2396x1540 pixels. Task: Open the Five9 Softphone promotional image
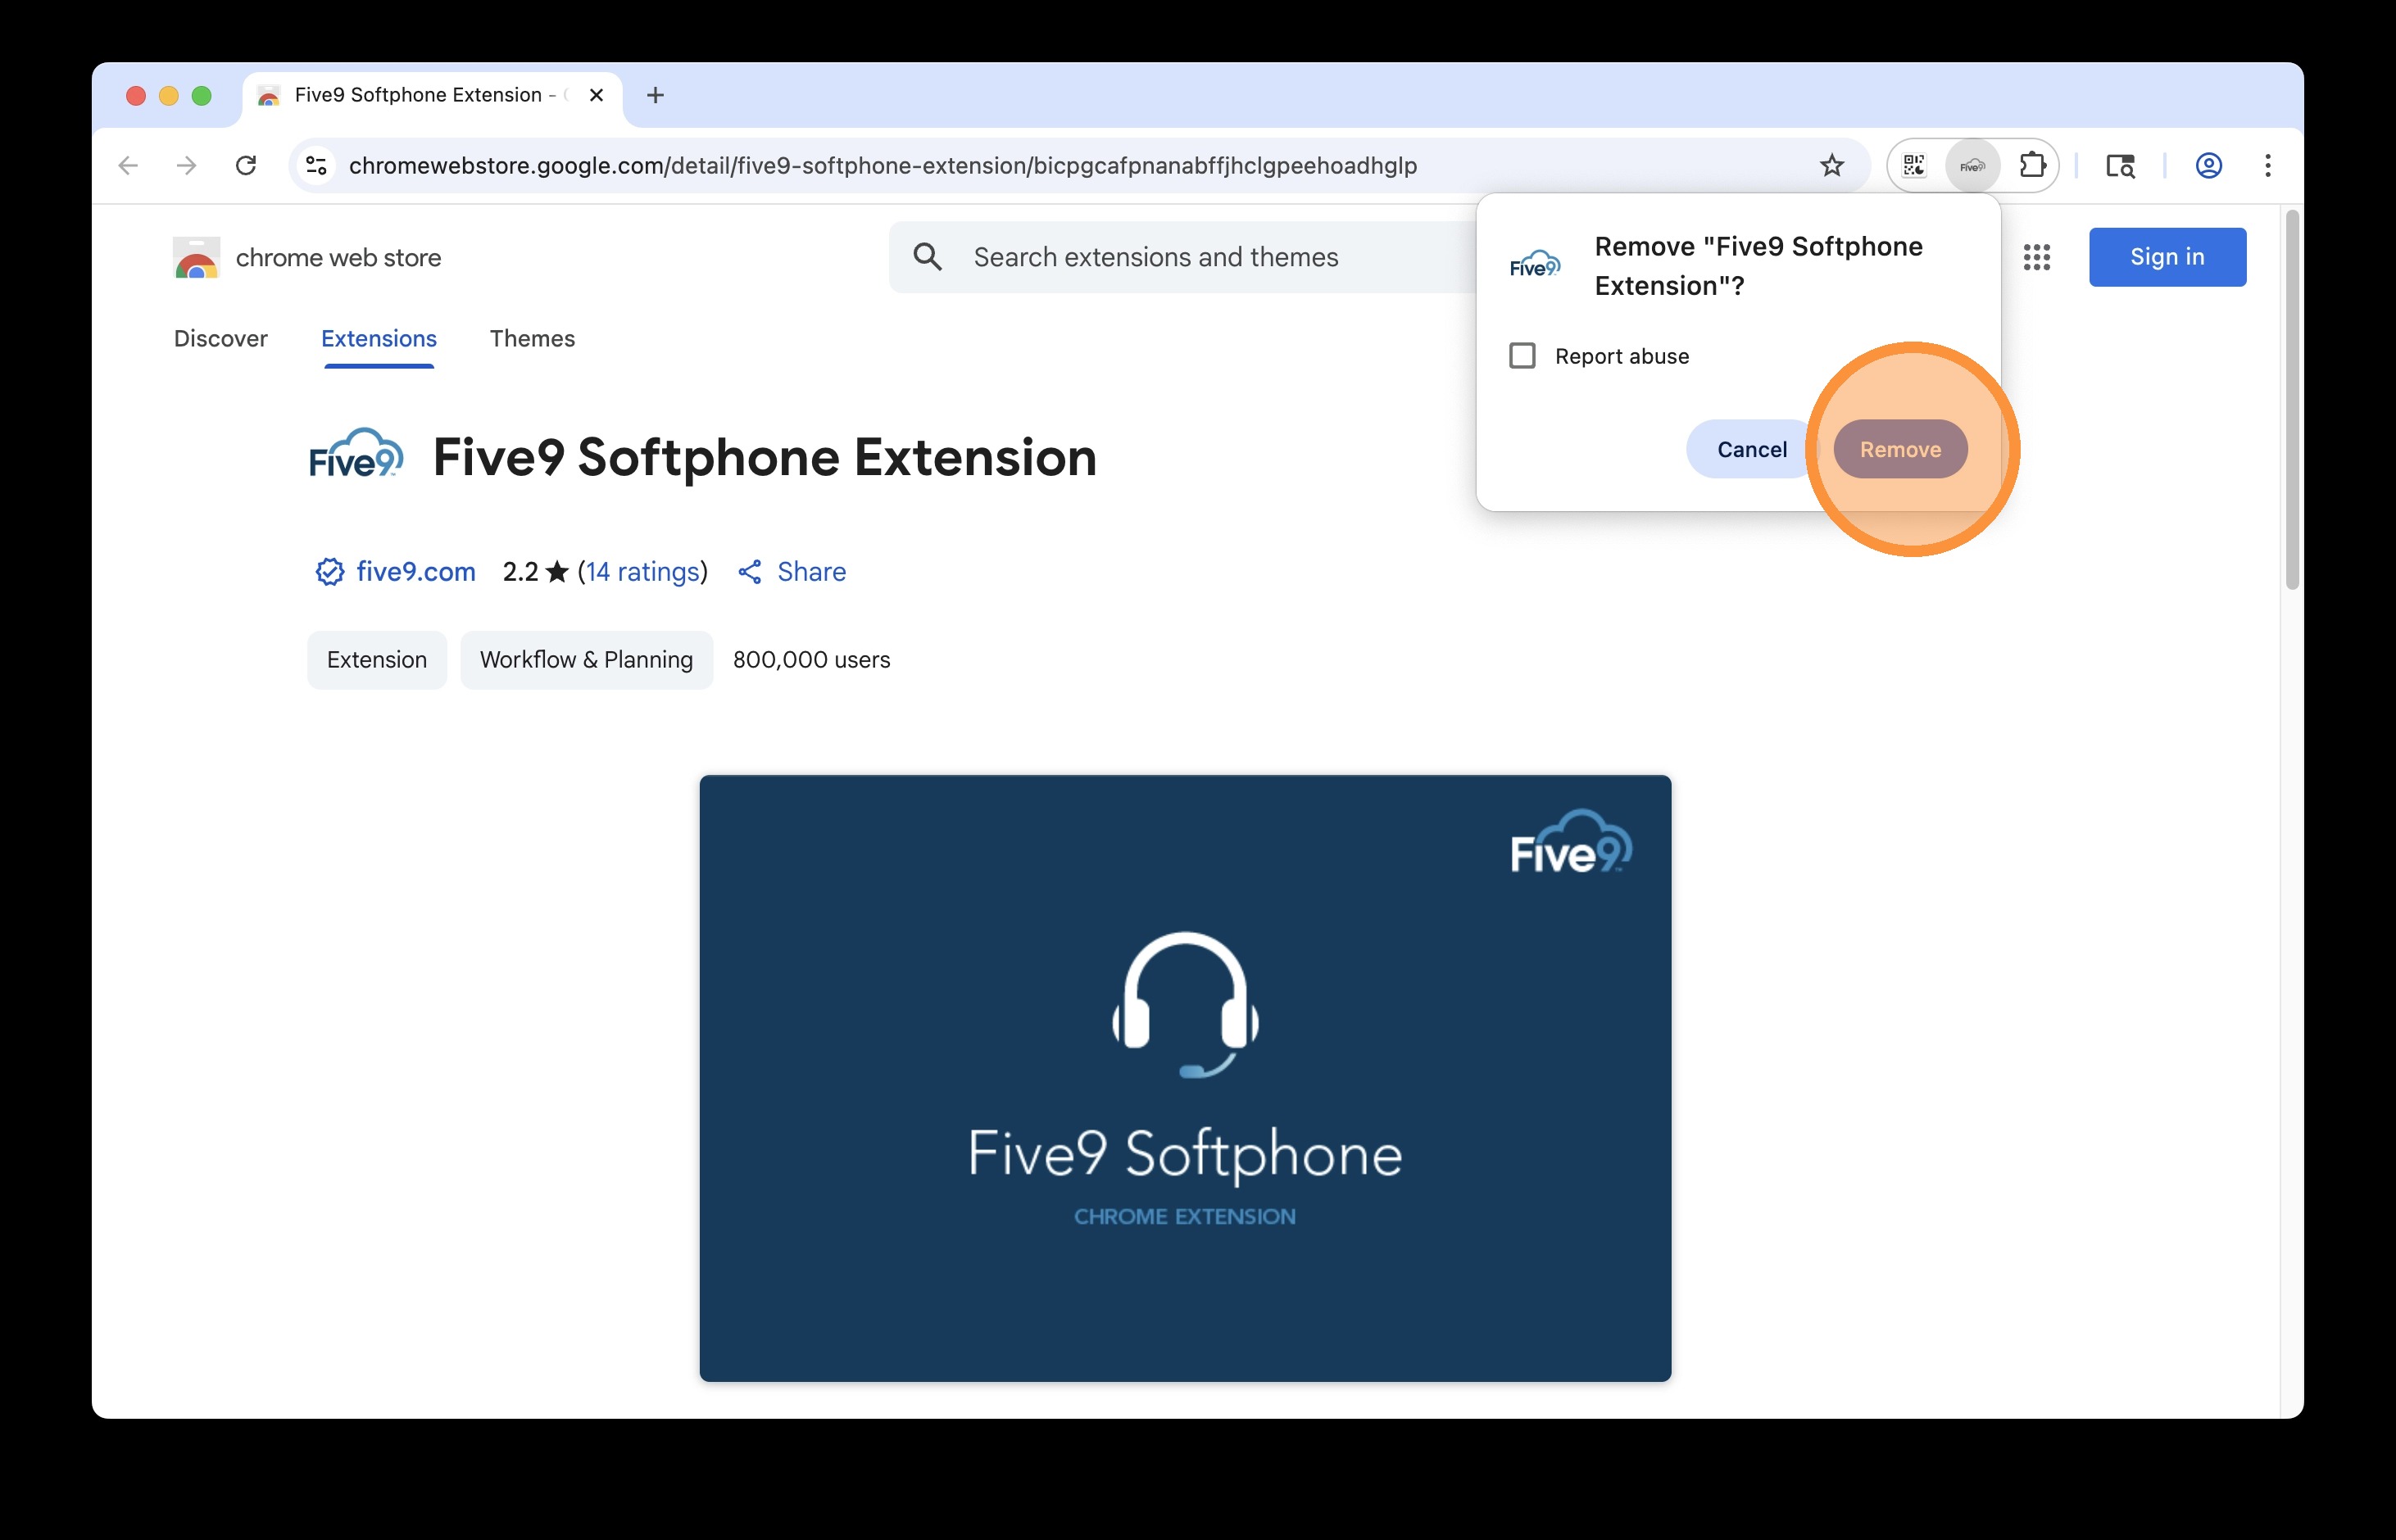[x=1185, y=1078]
